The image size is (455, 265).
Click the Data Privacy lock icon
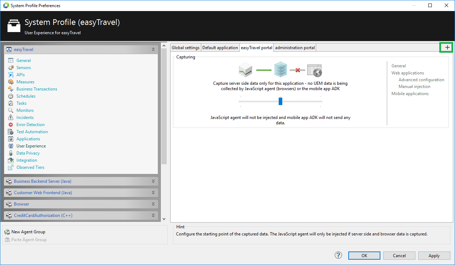(x=10, y=153)
